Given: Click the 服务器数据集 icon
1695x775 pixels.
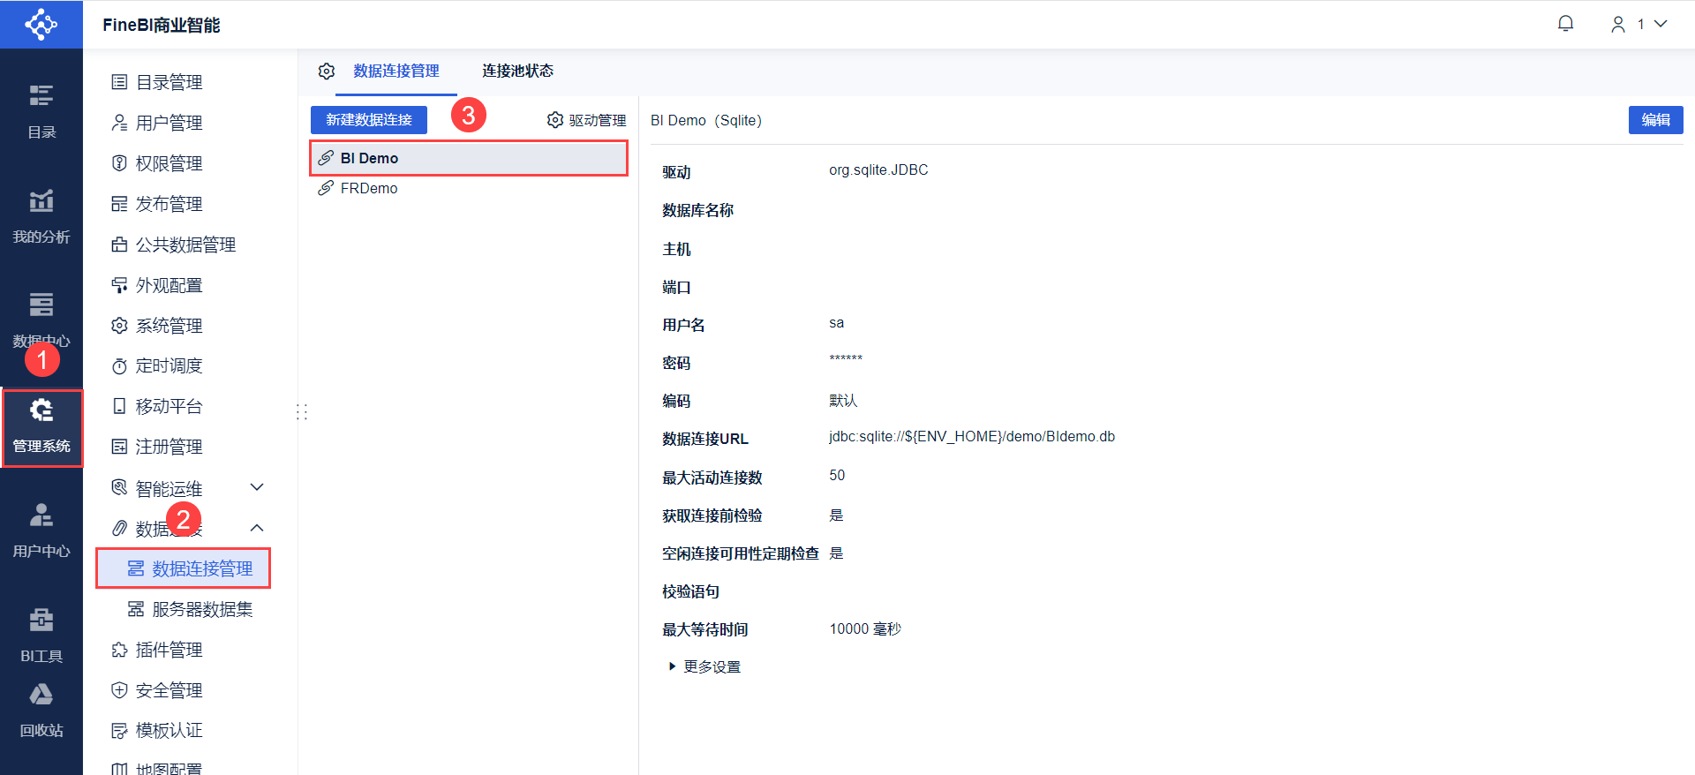Looking at the screenshot, I should [136, 609].
